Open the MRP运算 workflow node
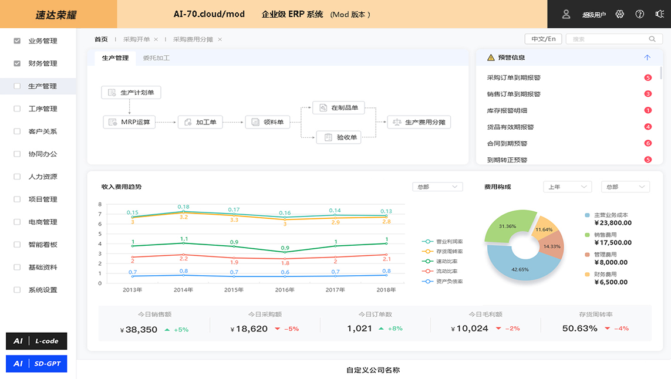The image size is (671, 379). click(129, 122)
